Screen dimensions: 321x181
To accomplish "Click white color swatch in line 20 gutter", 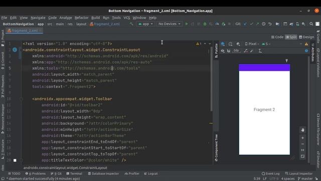I will coord(15,160).
